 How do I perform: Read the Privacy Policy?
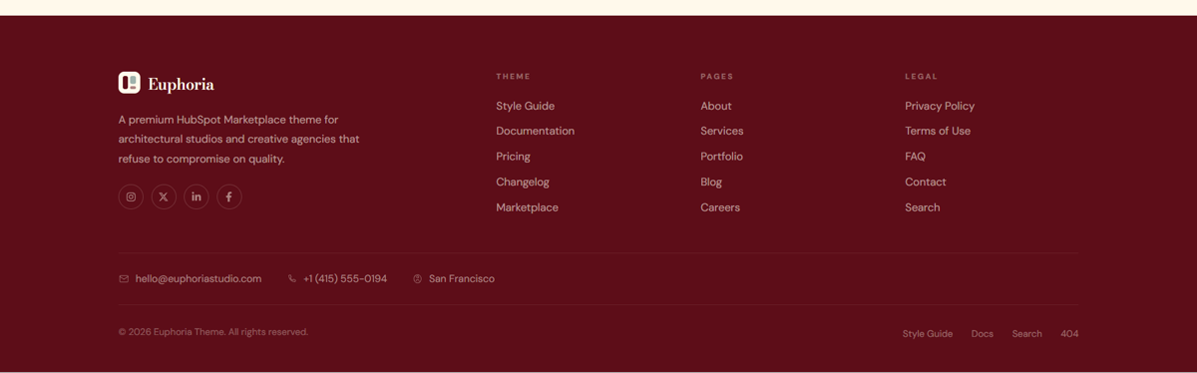tap(940, 106)
